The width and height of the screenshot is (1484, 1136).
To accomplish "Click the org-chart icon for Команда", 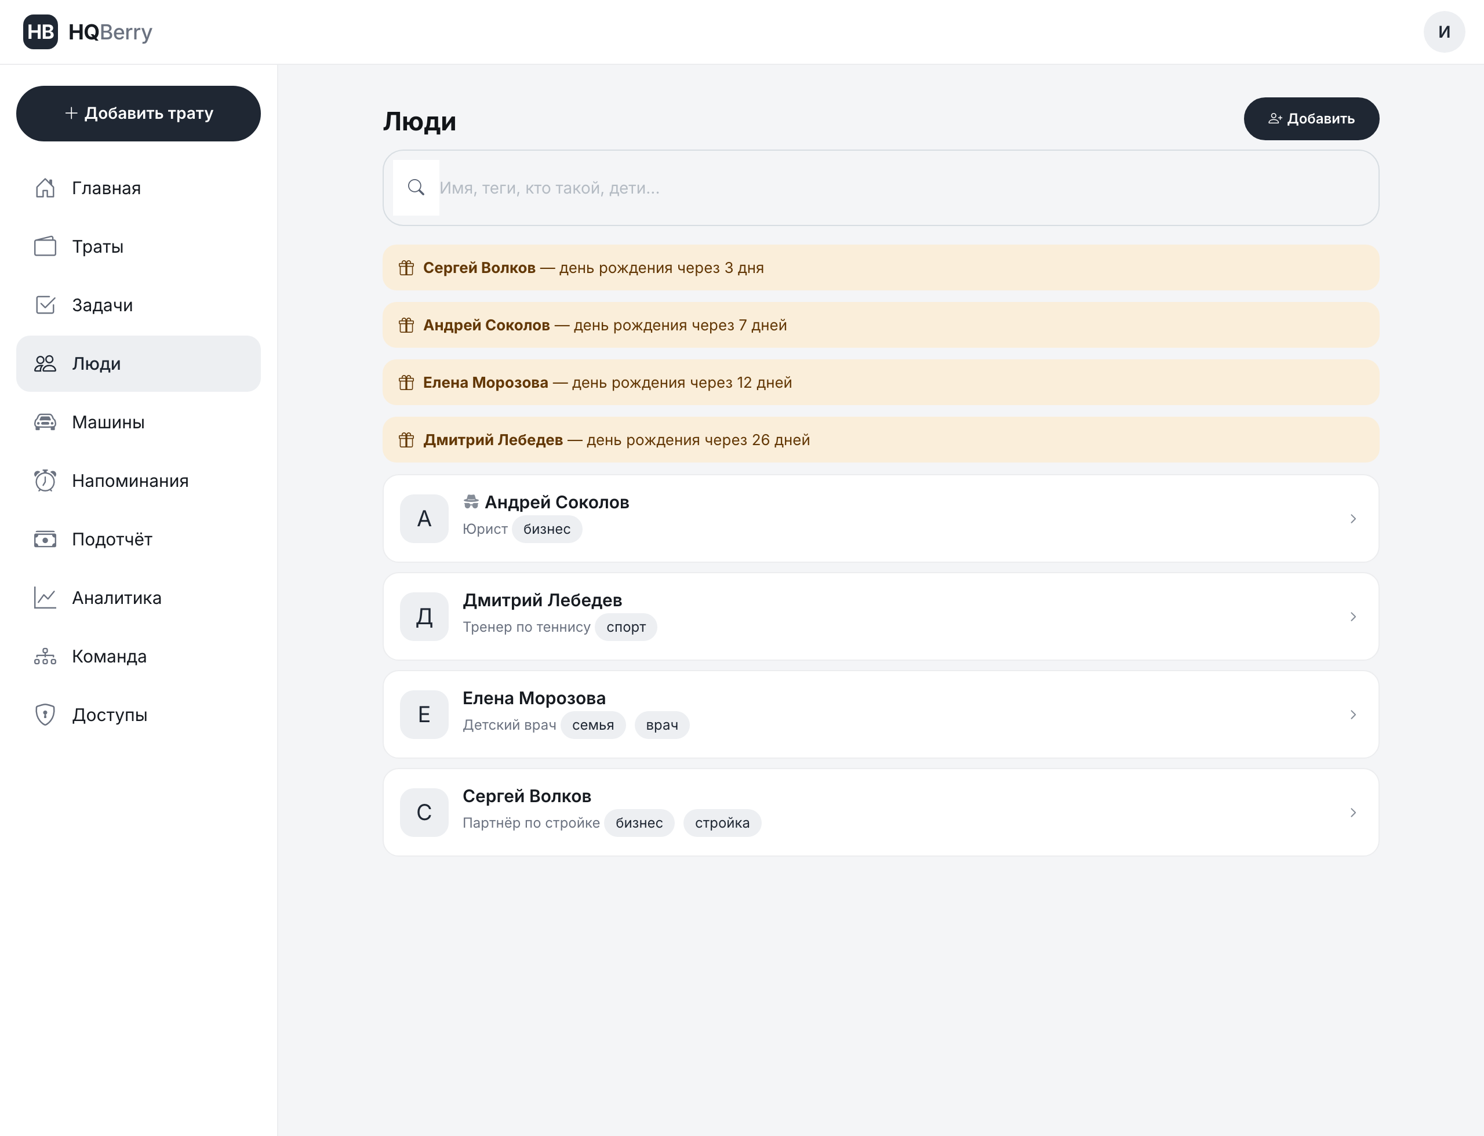I will point(45,656).
